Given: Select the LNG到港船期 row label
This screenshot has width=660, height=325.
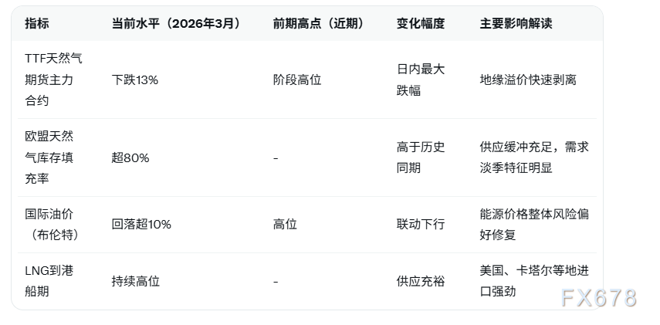Looking at the screenshot, I should point(49,281).
